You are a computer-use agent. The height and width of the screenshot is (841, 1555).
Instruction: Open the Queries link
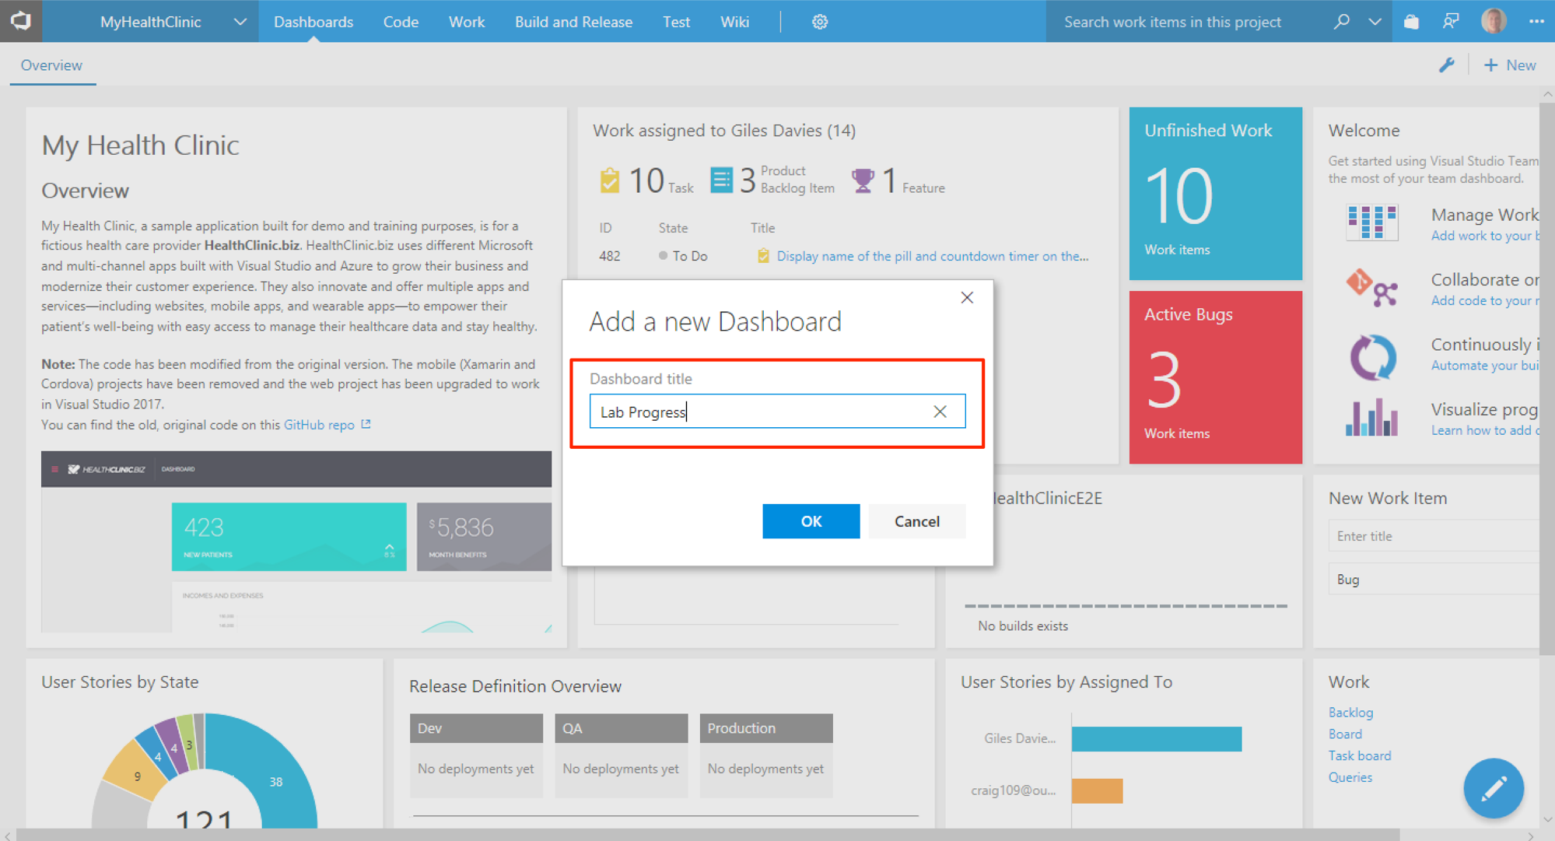click(x=1350, y=777)
